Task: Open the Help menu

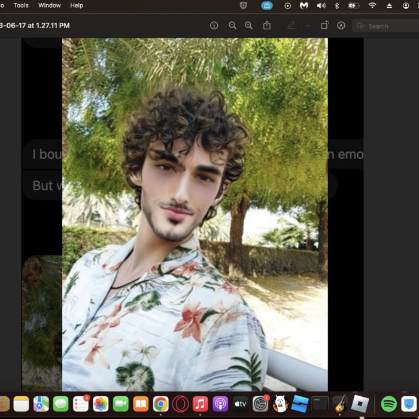Action: point(77,5)
